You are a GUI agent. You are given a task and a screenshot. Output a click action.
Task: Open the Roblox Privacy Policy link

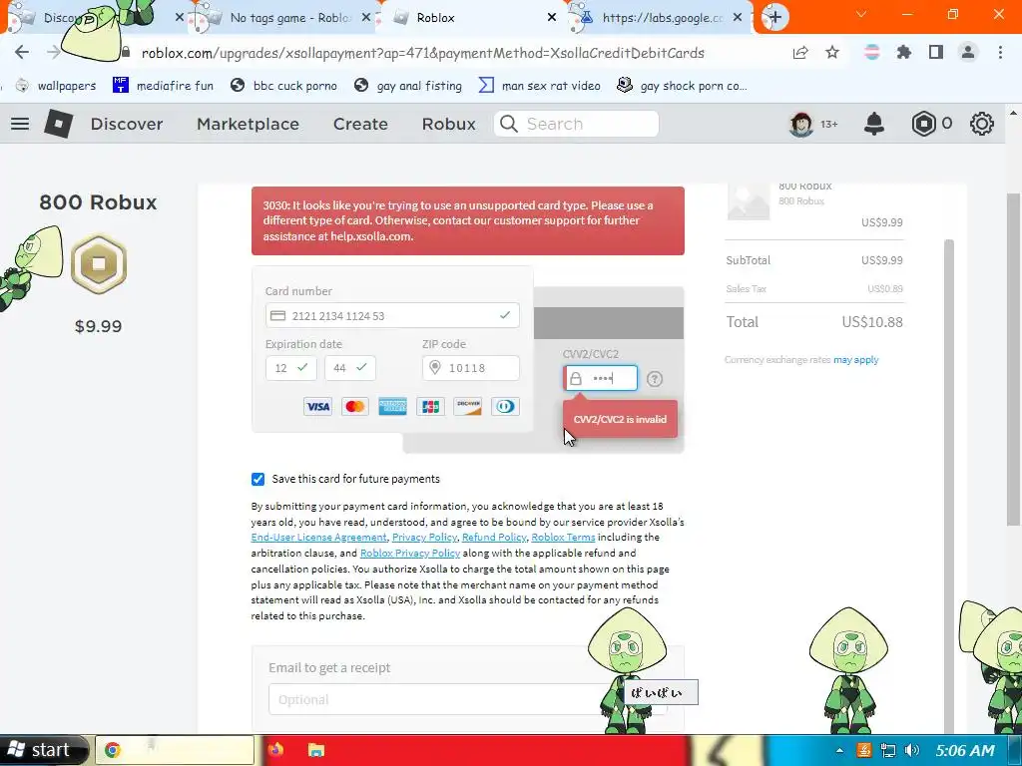click(410, 553)
